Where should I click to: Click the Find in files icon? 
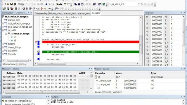[57, 4]
